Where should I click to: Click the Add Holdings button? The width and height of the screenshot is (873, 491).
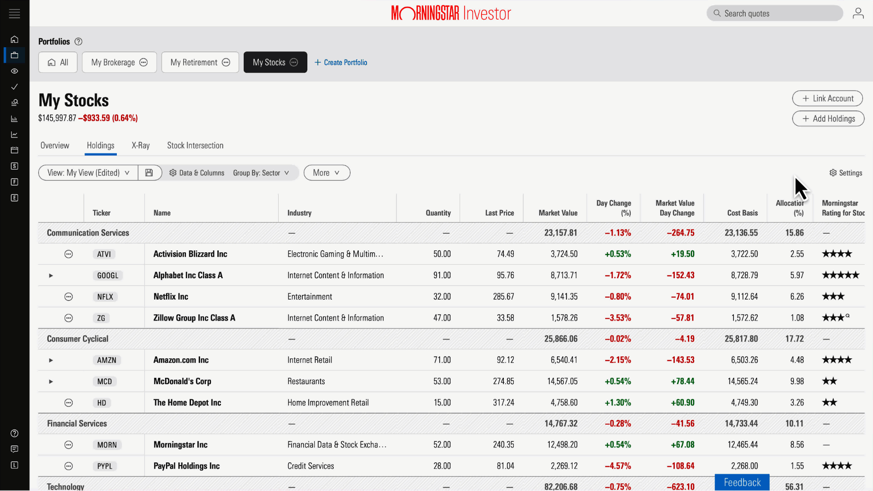[828, 119]
